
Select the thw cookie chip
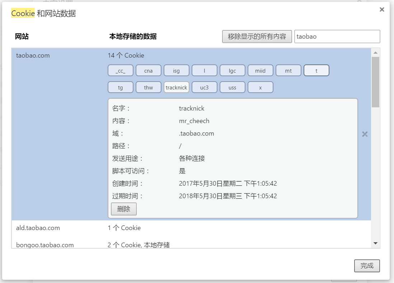148,87
